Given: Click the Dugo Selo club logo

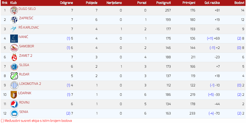Looking at the screenshot, I should click(x=14, y=10).
